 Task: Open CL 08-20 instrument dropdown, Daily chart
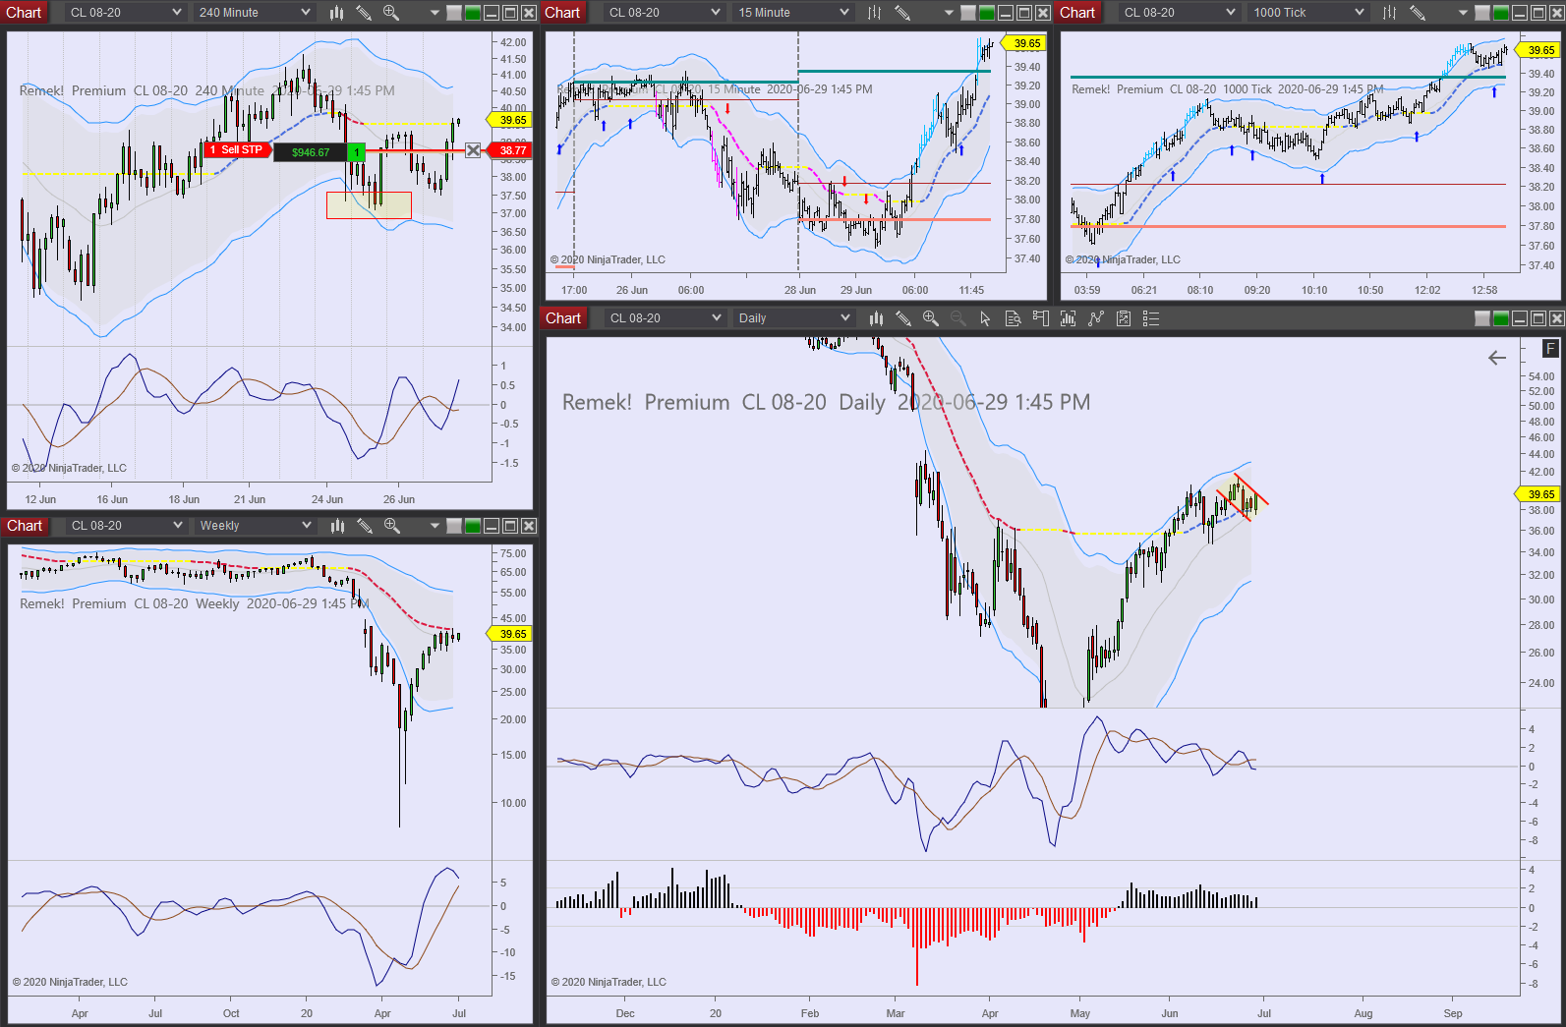665,318
